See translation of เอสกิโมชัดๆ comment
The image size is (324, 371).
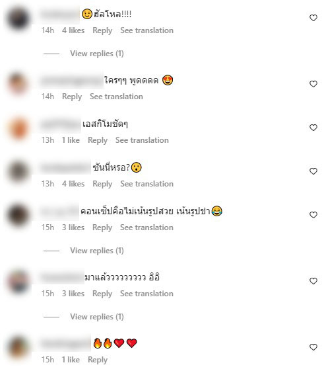[x=142, y=140]
